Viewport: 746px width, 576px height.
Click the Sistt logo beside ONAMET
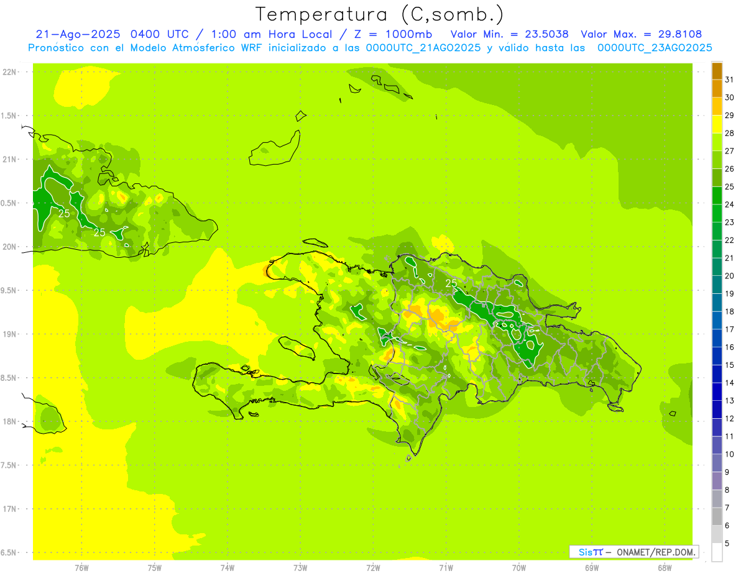click(591, 552)
